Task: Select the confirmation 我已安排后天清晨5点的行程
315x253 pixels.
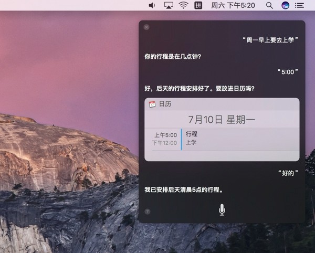Action: point(183,189)
